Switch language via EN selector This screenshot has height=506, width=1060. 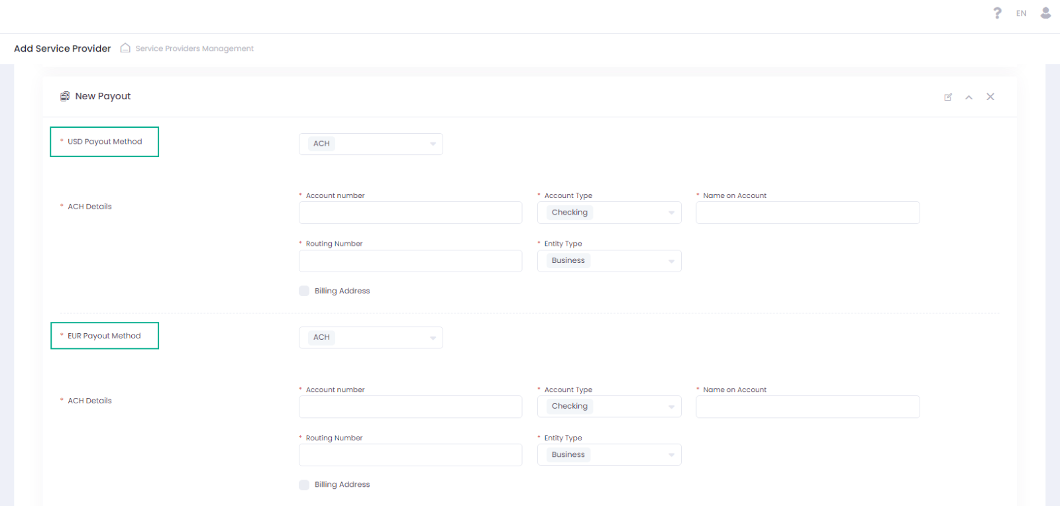[1021, 13]
